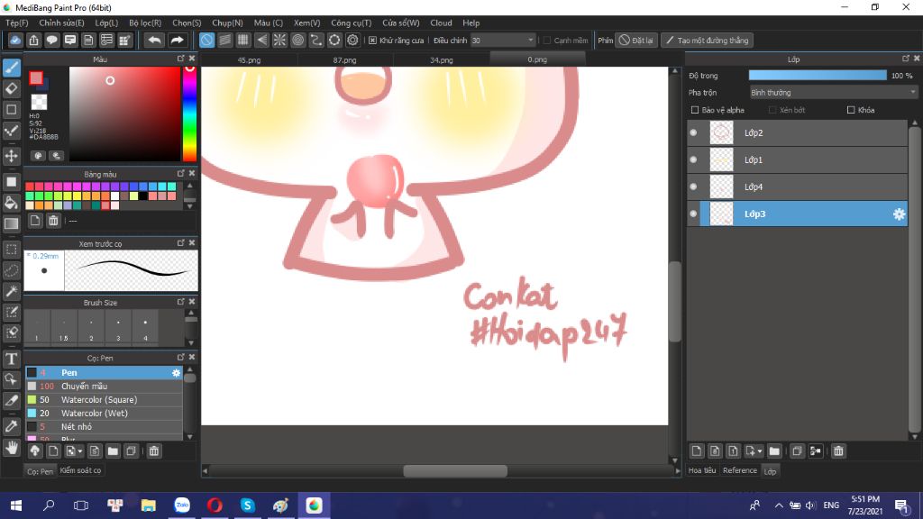Select the Lasso tool
The image size is (923, 519).
pyautogui.click(x=11, y=270)
